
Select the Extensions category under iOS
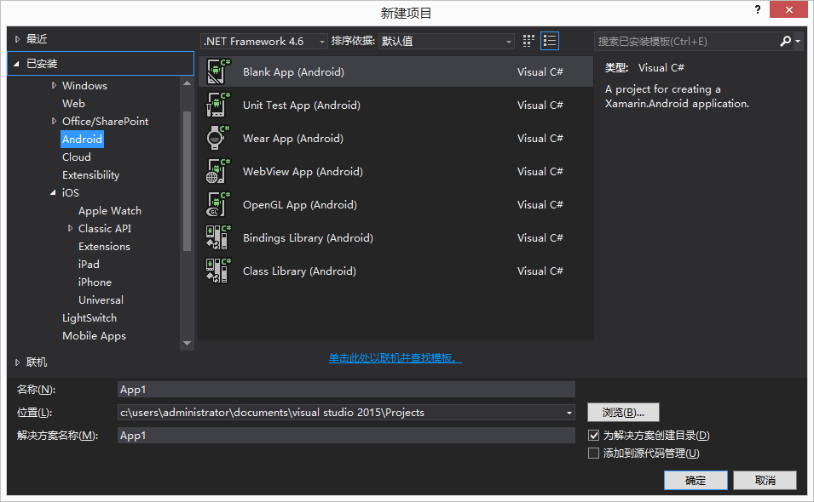[x=104, y=247]
